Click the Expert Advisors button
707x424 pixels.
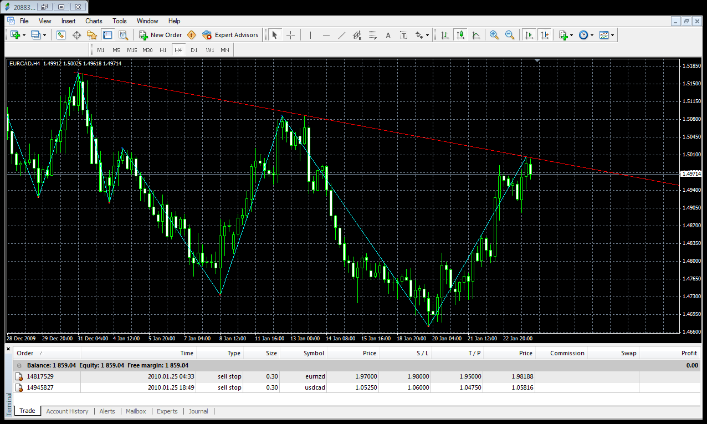230,35
